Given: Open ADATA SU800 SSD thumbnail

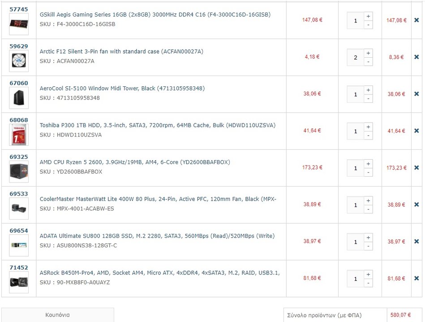Looking at the screenshot, I should [19, 246].
